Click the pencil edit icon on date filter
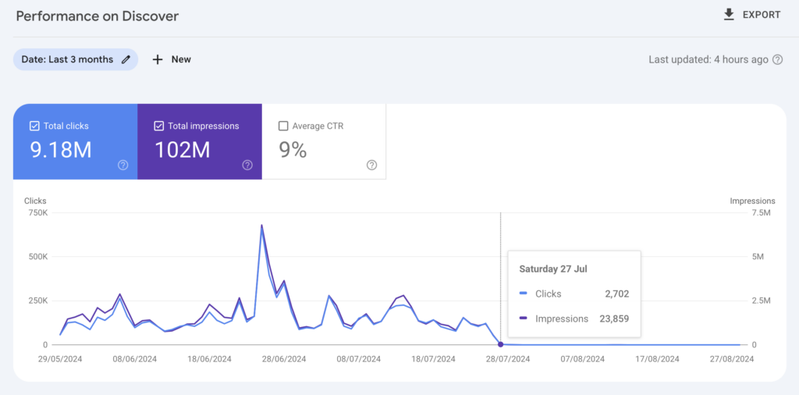 click(126, 59)
